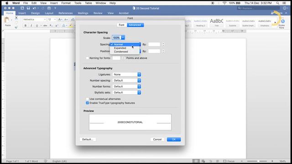
Task: Apply Superscript formatting
Action: (57, 26)
